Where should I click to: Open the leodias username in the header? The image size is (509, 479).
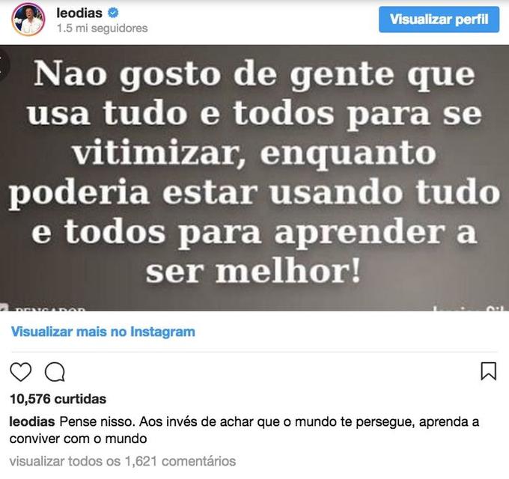pyautogui.click(x=79, y=13)
